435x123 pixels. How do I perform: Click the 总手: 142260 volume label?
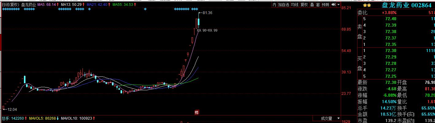point(13,118)
